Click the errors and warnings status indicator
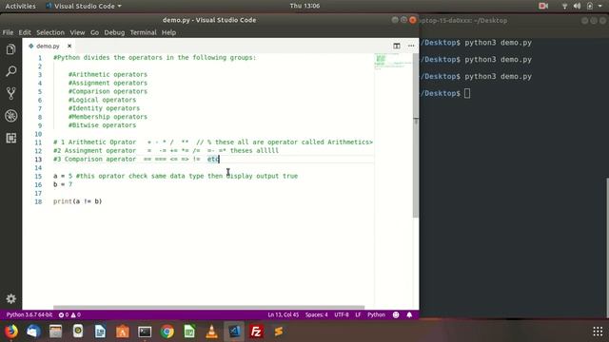 [69, 314]
